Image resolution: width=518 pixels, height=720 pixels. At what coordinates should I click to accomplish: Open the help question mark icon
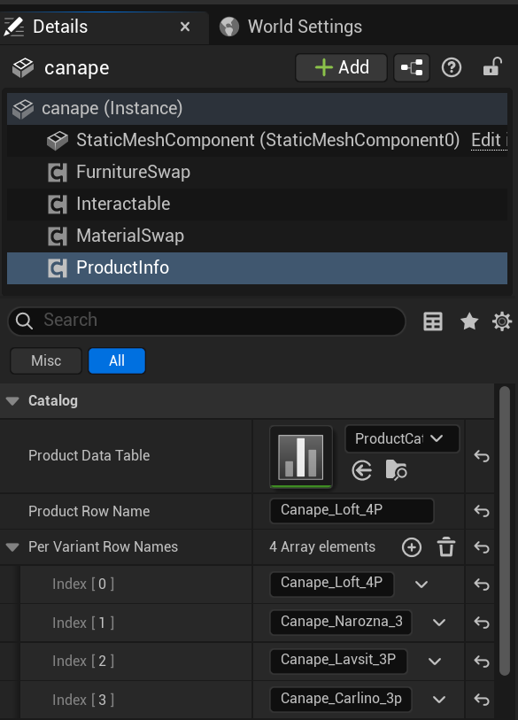tap(452, 68)
